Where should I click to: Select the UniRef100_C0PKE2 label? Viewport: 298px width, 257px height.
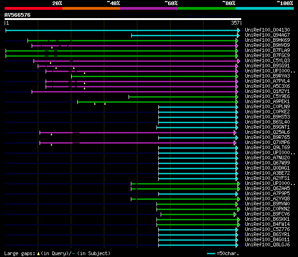tap(267, 112)
